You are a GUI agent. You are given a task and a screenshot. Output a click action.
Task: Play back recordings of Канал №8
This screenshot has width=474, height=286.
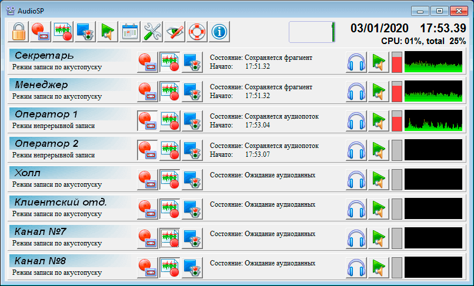379,267
